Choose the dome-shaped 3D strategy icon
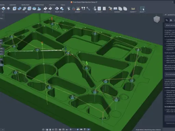This screenshot has width=175, height=131. (x=34, y=9)
